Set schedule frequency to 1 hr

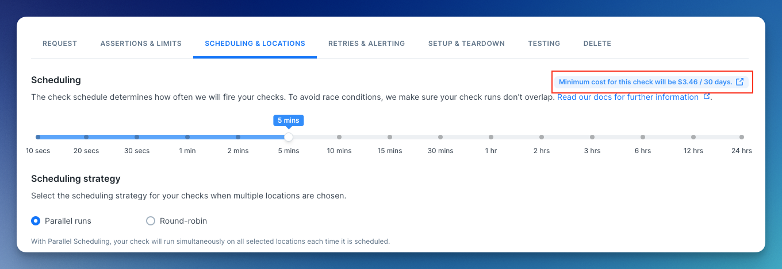point(491,137)
